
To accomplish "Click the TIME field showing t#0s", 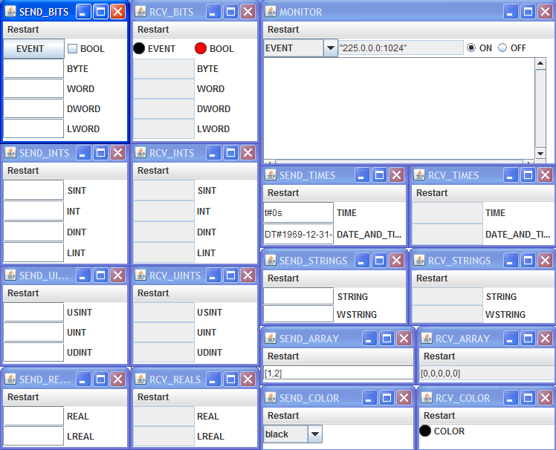I will (x=299, y=212).
